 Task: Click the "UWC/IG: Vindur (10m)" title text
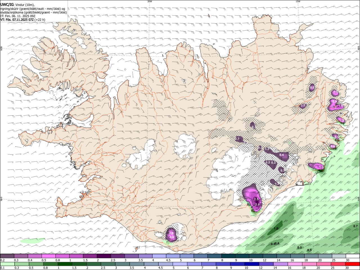point(17,5)
